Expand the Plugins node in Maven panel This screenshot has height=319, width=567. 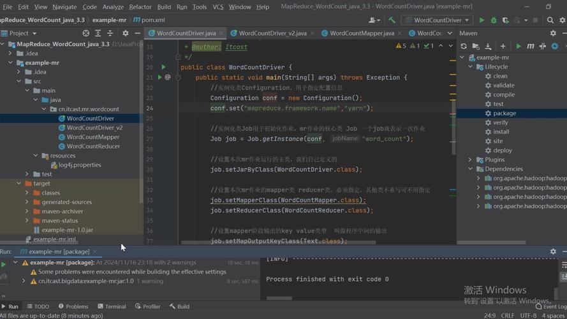[x=470, y=159]
